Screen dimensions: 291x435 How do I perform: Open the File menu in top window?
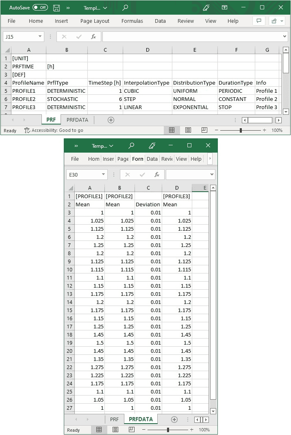11,21
